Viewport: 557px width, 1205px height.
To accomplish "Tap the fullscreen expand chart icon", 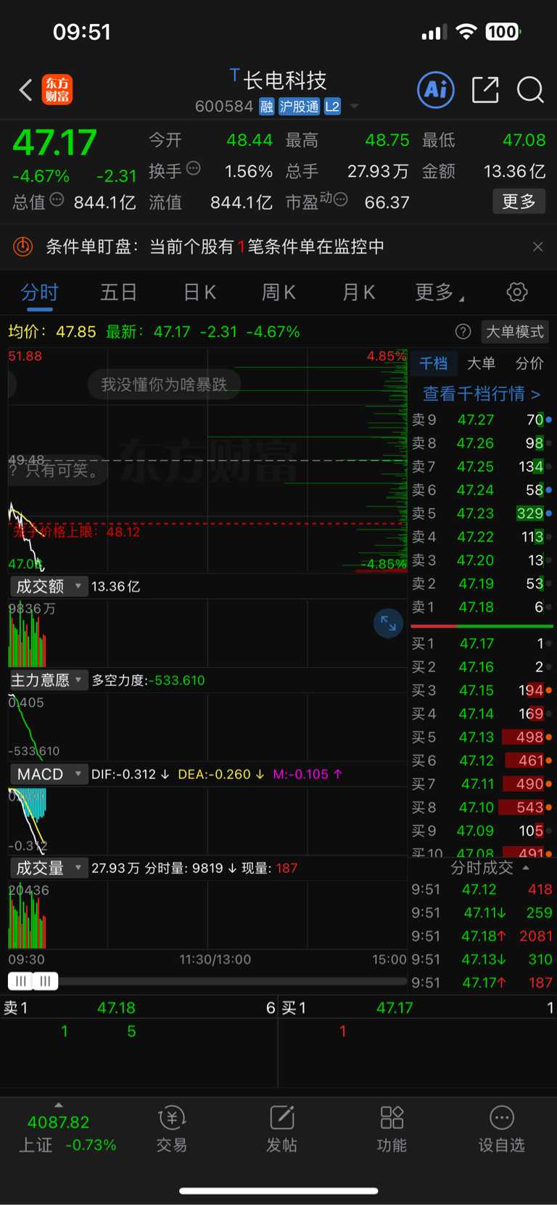I will [388, 623].
